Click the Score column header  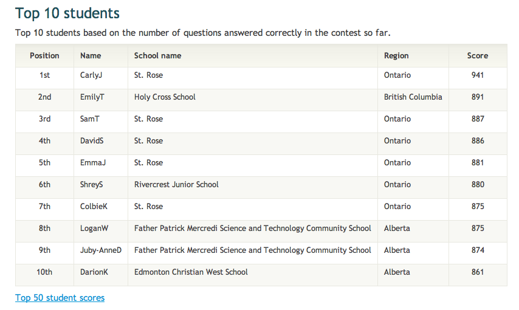477,55
